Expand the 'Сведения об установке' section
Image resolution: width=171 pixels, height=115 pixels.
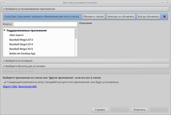coord(85,72)
